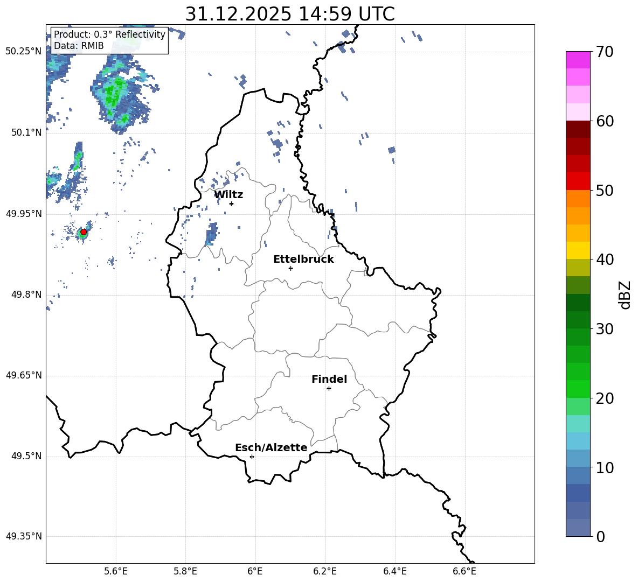Click the 5.6°E longitude label
The height and width of the screenshot is (582, 638).
point(115,572)
